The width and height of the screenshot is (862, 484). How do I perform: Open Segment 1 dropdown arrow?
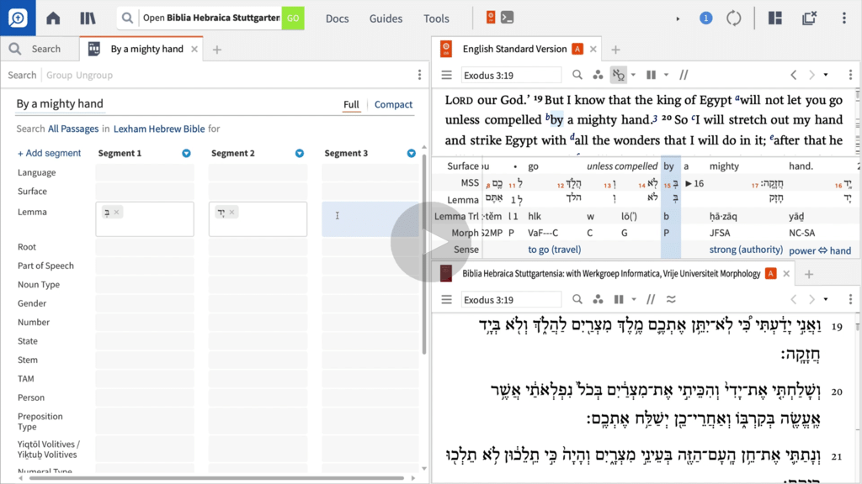186,153
